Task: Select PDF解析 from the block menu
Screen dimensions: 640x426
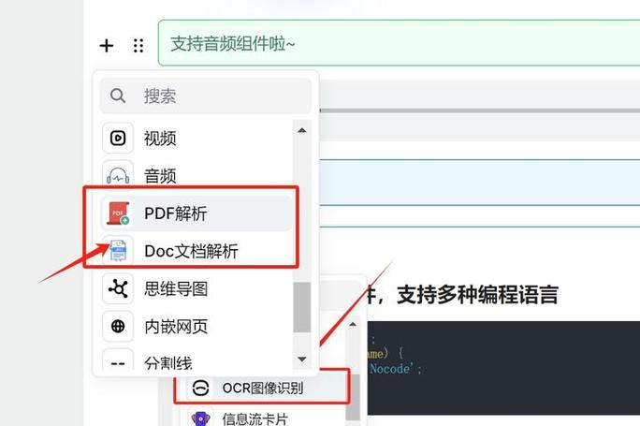Action: [197, 213]
